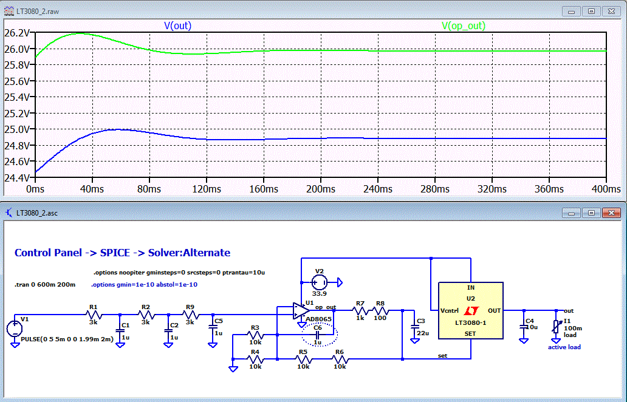The height and width of the screenshot is (402, 627).
Task: Select the I1 active load symbol
Action: [557, 327]
